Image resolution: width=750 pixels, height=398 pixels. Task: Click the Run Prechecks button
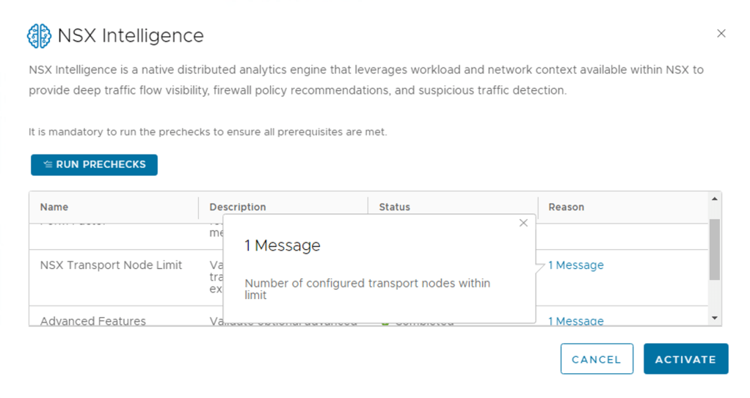click(94, 165)
